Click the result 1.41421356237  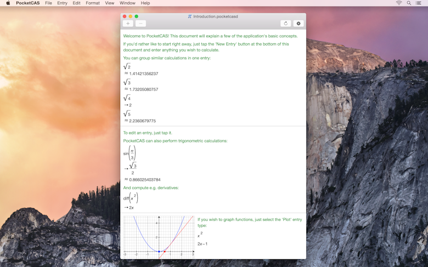tap(144, 73)
